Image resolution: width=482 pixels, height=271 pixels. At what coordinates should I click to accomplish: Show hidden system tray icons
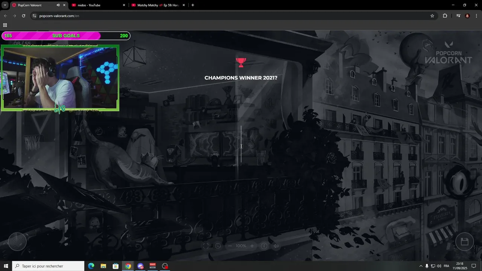pos(421,266)
